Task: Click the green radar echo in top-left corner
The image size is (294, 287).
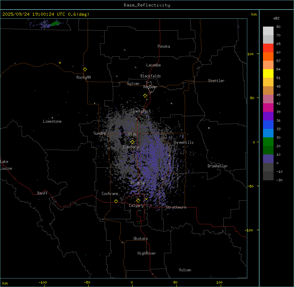Action: tap(55, 24)
